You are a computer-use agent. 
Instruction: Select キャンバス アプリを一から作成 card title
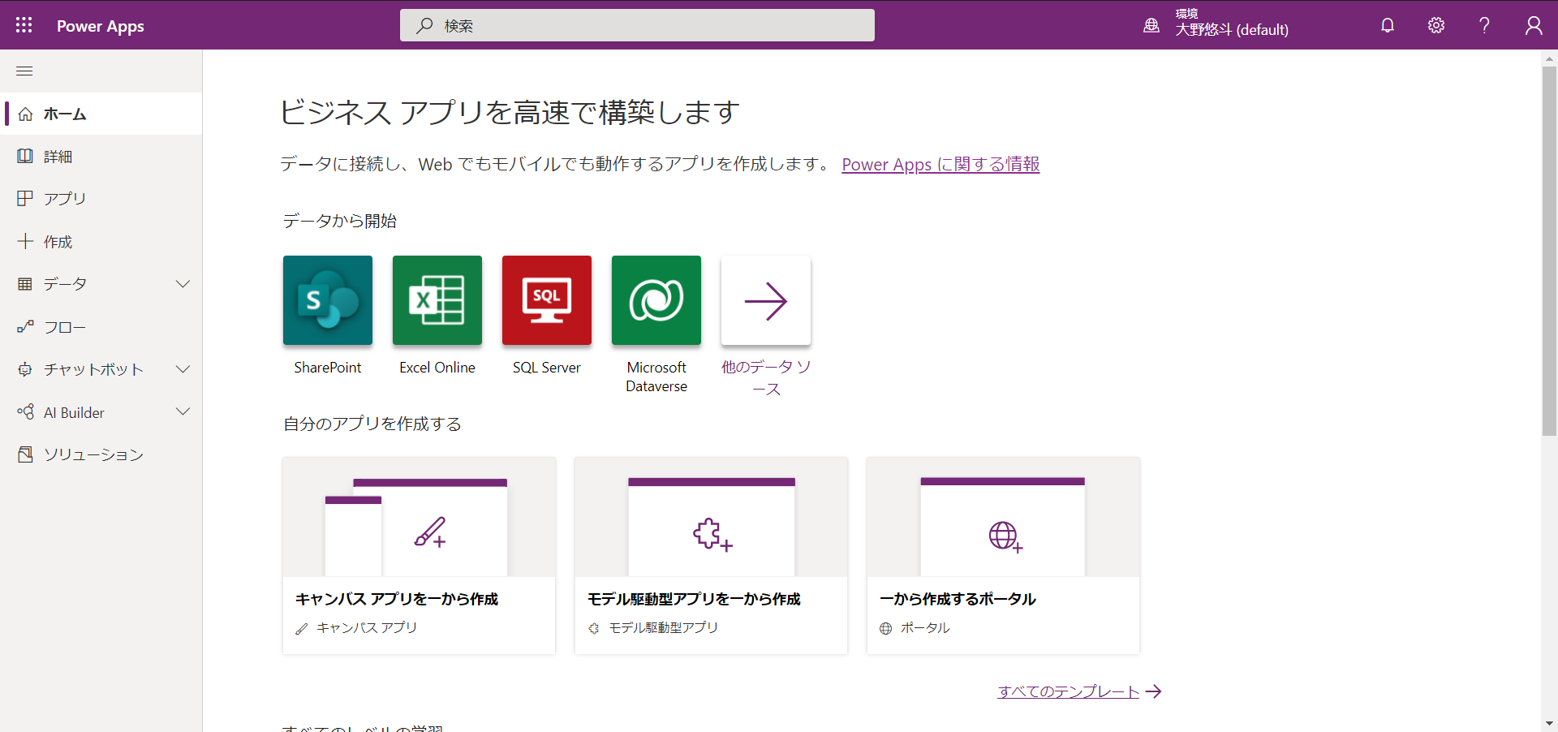[x=397, y=599]
